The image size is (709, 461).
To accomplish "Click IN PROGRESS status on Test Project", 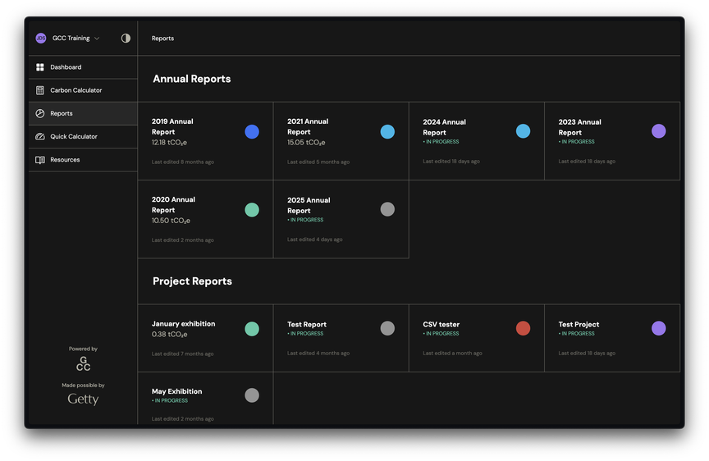I will [x=577, y=334].
